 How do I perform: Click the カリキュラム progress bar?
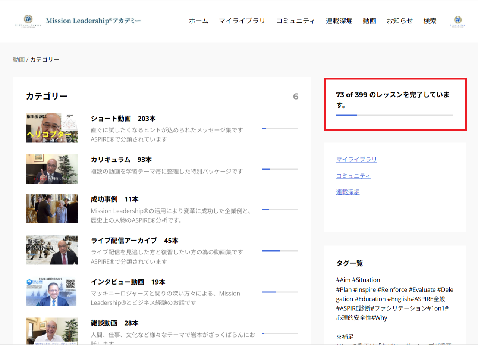[280, 169]
